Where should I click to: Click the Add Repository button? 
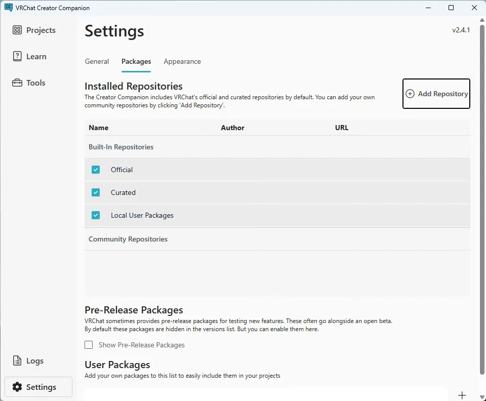(x=436, y=94)
